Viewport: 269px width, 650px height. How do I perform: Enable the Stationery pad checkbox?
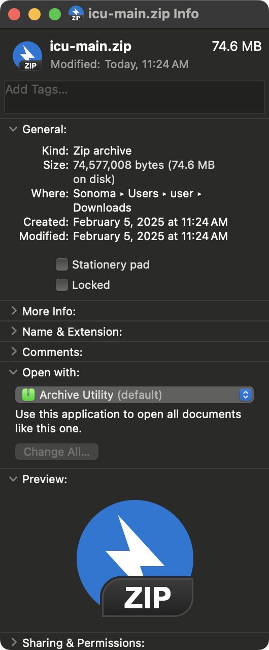[x=62, y=264]
